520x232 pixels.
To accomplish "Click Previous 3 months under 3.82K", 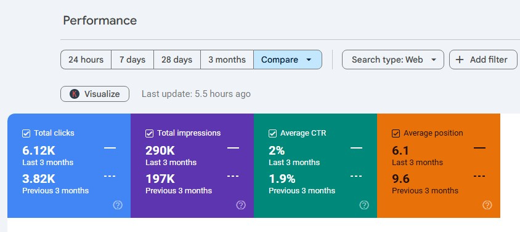I will coord(55,191).
